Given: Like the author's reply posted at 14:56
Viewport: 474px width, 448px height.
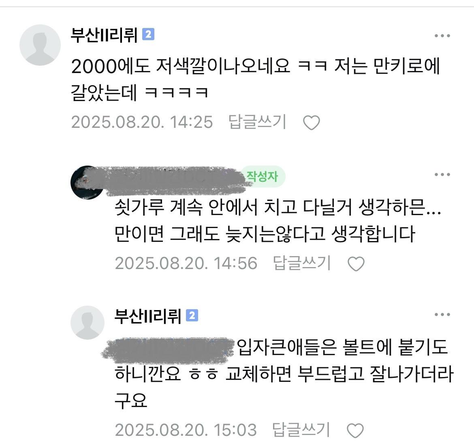Looking at the screenshot, I should (x=356, y=264).
